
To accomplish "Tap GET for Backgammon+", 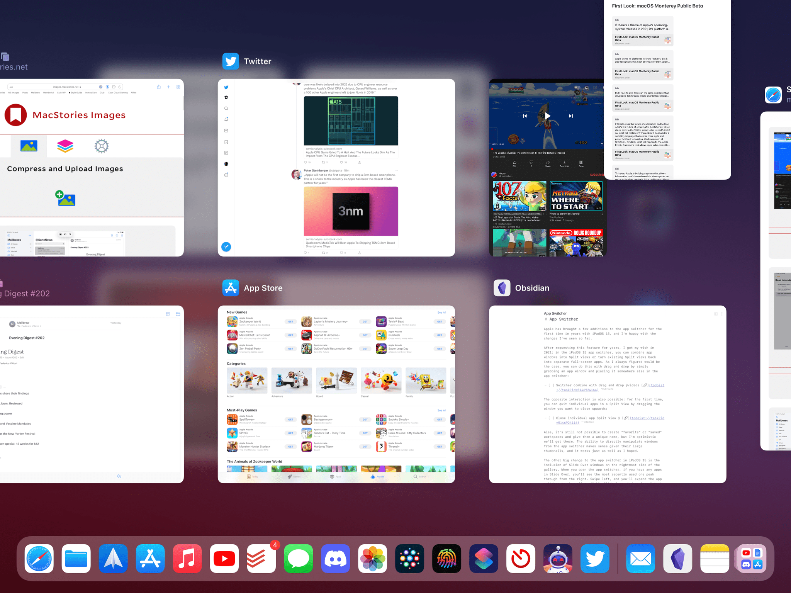I will point(365,420).
